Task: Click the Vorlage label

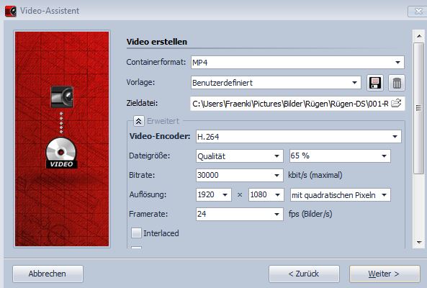Action: (140, 82)
